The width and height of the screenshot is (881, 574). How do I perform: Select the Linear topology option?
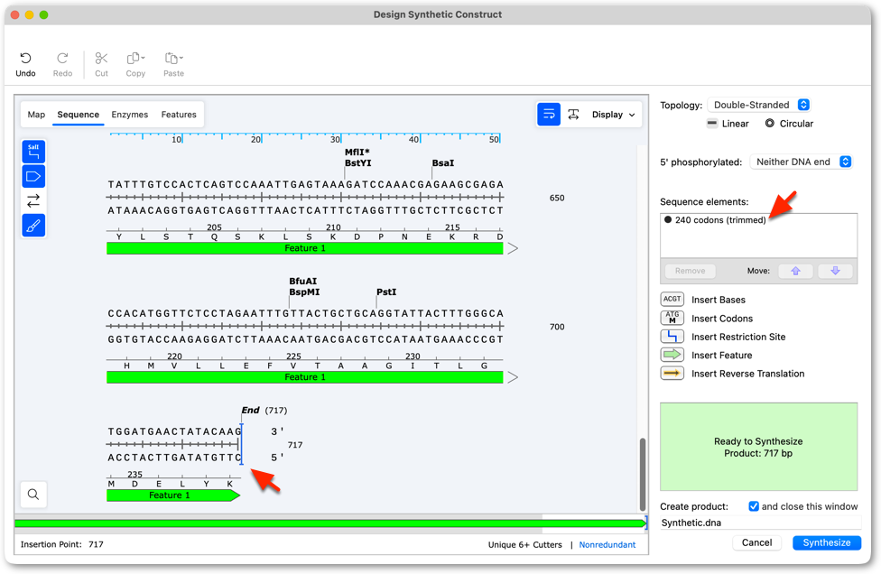(728, 124)
